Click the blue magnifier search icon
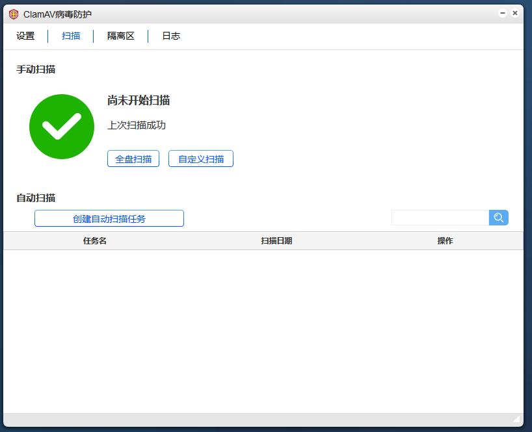This screenshot has width=532, height=432. 498,218
